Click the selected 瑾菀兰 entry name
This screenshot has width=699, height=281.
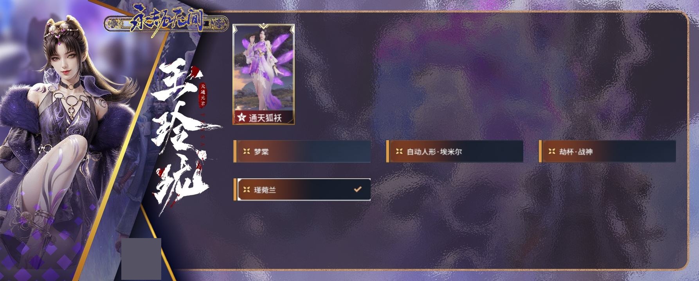[x=265, y=190]
